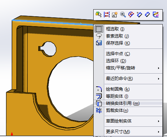Click the red arrows reverse icon in toolbar
Image resolution: width=167 pixels, height=137 pixels.
(107, 15)
